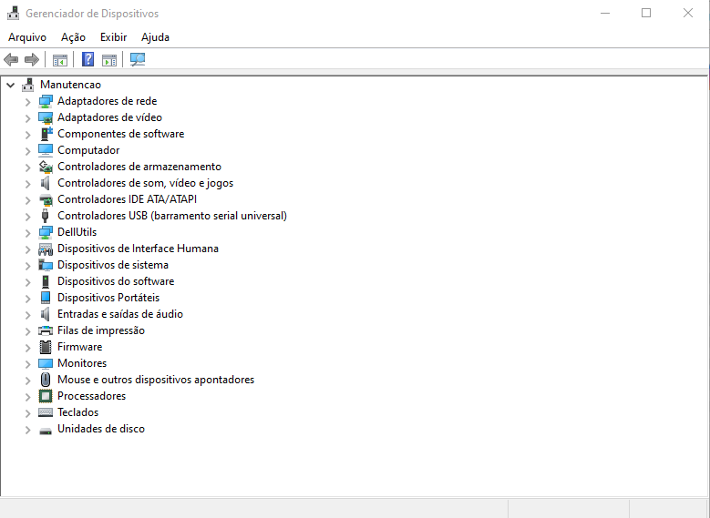The height and width of the screenshot is (518, 710).
Task: Click the Manutencao computer icon
Action: pos(28,85)
